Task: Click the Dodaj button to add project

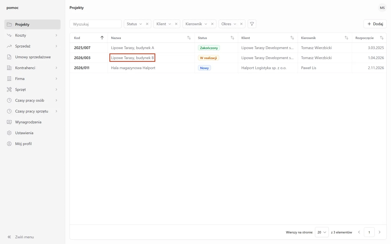Action: [x=375, y=24]
